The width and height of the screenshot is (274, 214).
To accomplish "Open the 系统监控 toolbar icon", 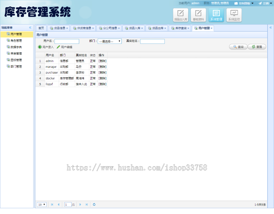I will [234, 15].
